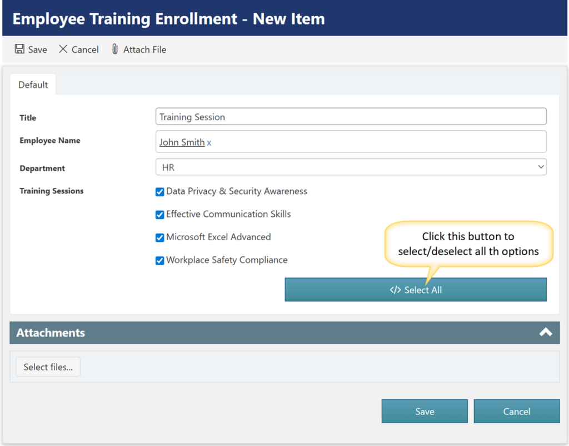
Task: Click the Attach File toolbar label
Action: (x=144, y=49)
